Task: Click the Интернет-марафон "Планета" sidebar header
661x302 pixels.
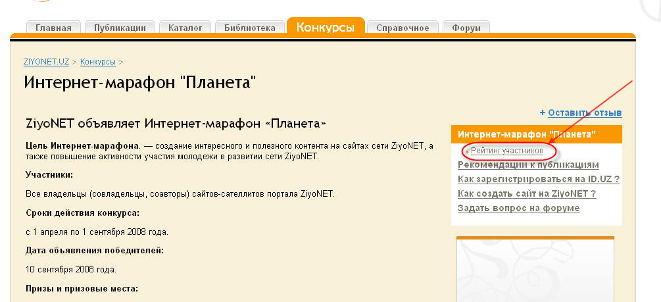Action: [x=536, y=134]
